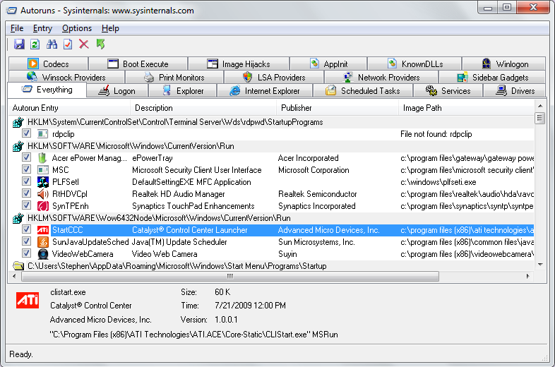555x367 pixels.
Task: Click the Find binoculars icon
Action: pyautogui.click(x=52, y=44)
